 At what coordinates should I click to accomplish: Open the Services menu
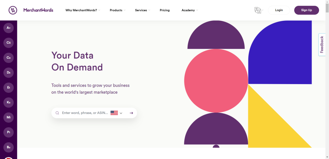click(x=142, y=10)
